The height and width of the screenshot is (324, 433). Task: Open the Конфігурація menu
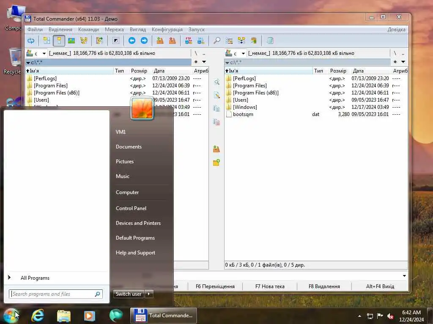[x=167, y=30]
